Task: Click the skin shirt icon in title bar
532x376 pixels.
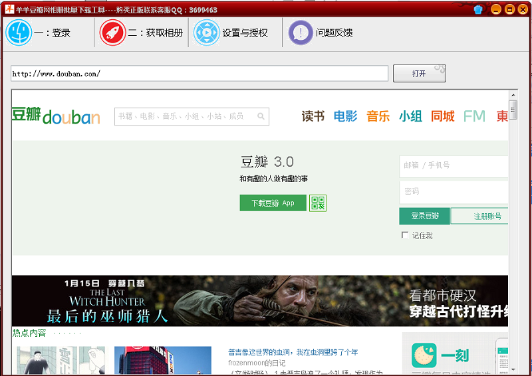Action: 478,9
